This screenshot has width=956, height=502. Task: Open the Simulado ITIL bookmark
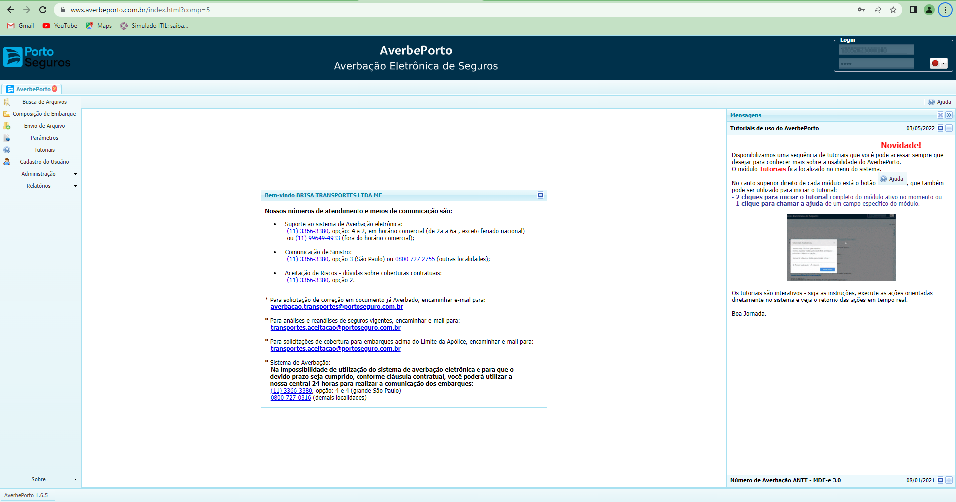click(154, 26)
